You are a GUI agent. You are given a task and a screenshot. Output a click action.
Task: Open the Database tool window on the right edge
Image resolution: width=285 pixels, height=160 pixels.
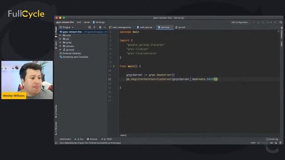[x=281, y=32]
